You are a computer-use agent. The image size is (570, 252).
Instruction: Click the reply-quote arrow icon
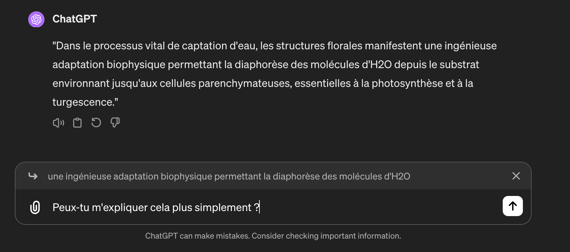(x=33, y=176)
